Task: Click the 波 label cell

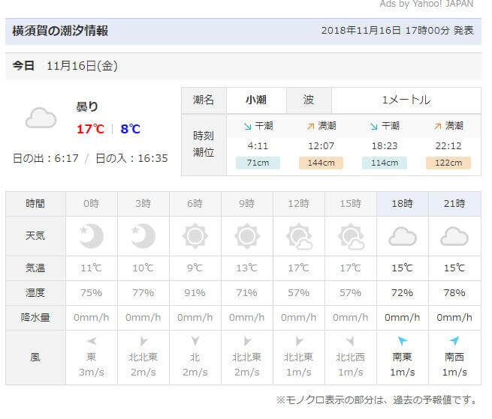Action: 309,100
